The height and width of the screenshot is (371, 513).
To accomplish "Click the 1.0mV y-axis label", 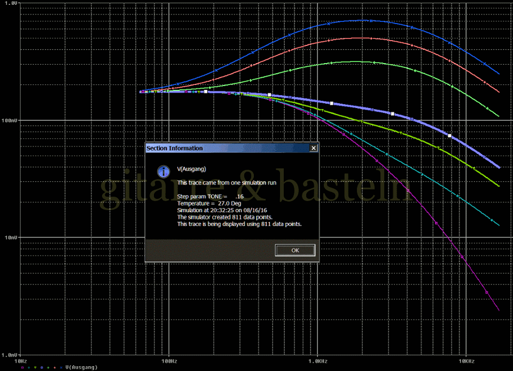I will pos(9,354).
